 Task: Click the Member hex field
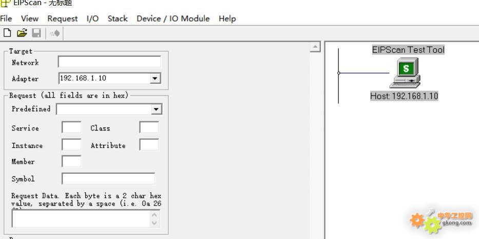[x=71, y=161]
